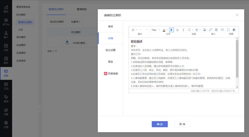Open 内容 in the sidebar
249x137 pixels.
coord(6,48)
